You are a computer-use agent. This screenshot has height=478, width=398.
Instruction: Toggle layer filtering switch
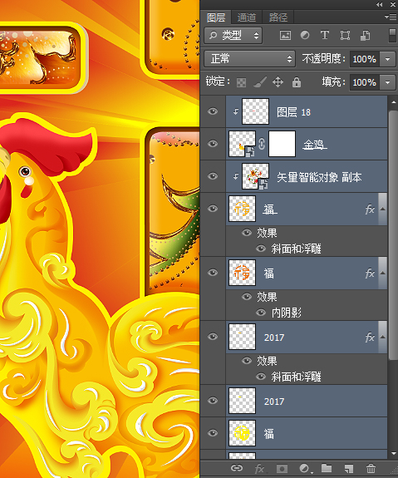pos(393,36)
